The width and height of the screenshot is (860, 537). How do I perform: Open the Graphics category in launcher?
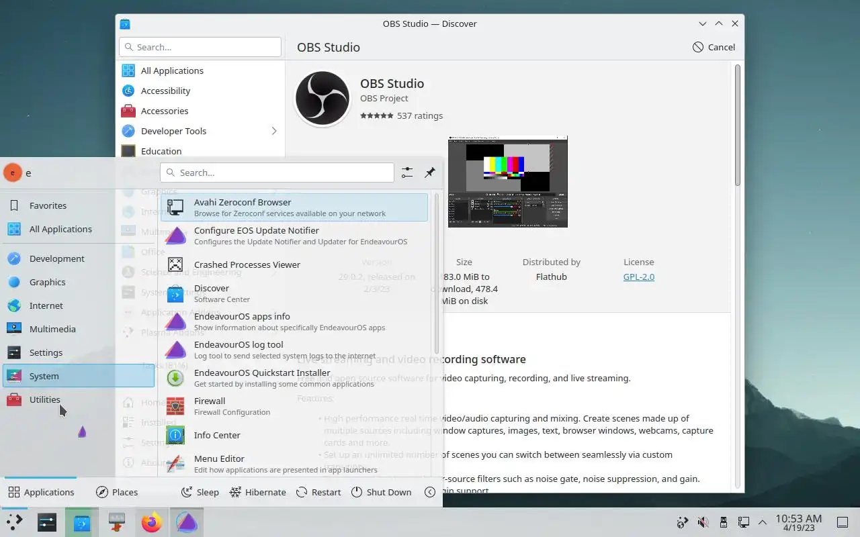click(79, 282)
